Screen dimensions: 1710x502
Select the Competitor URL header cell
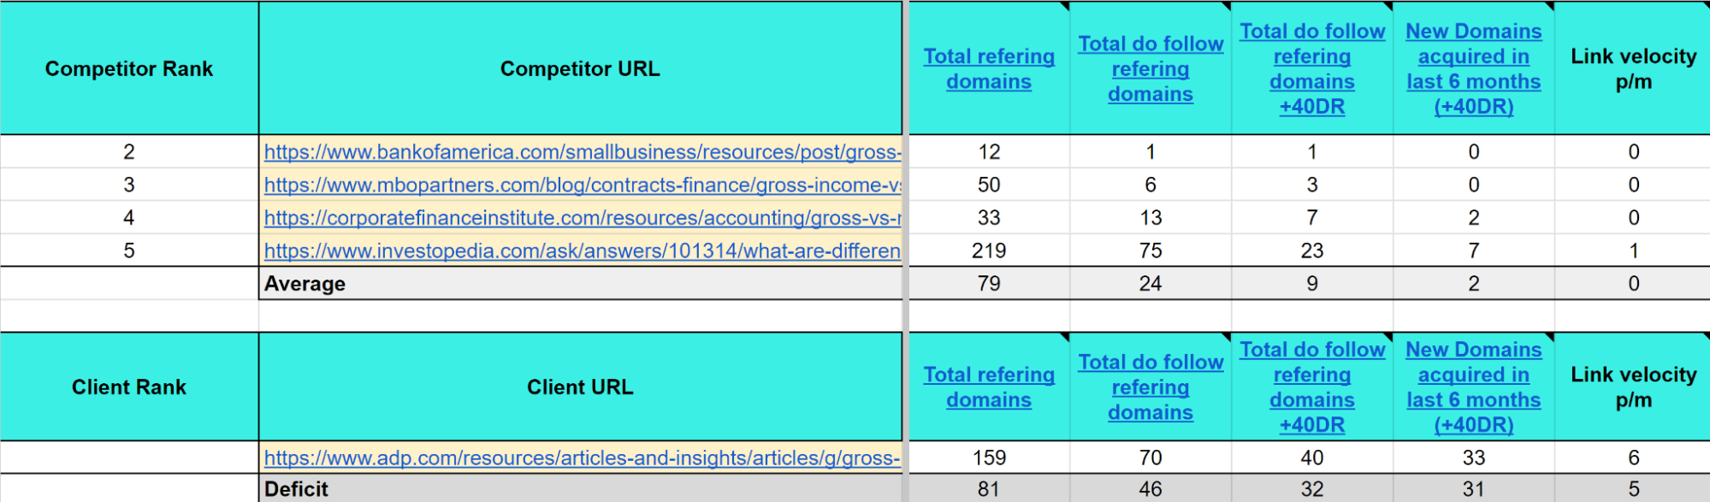click(580, 69)
